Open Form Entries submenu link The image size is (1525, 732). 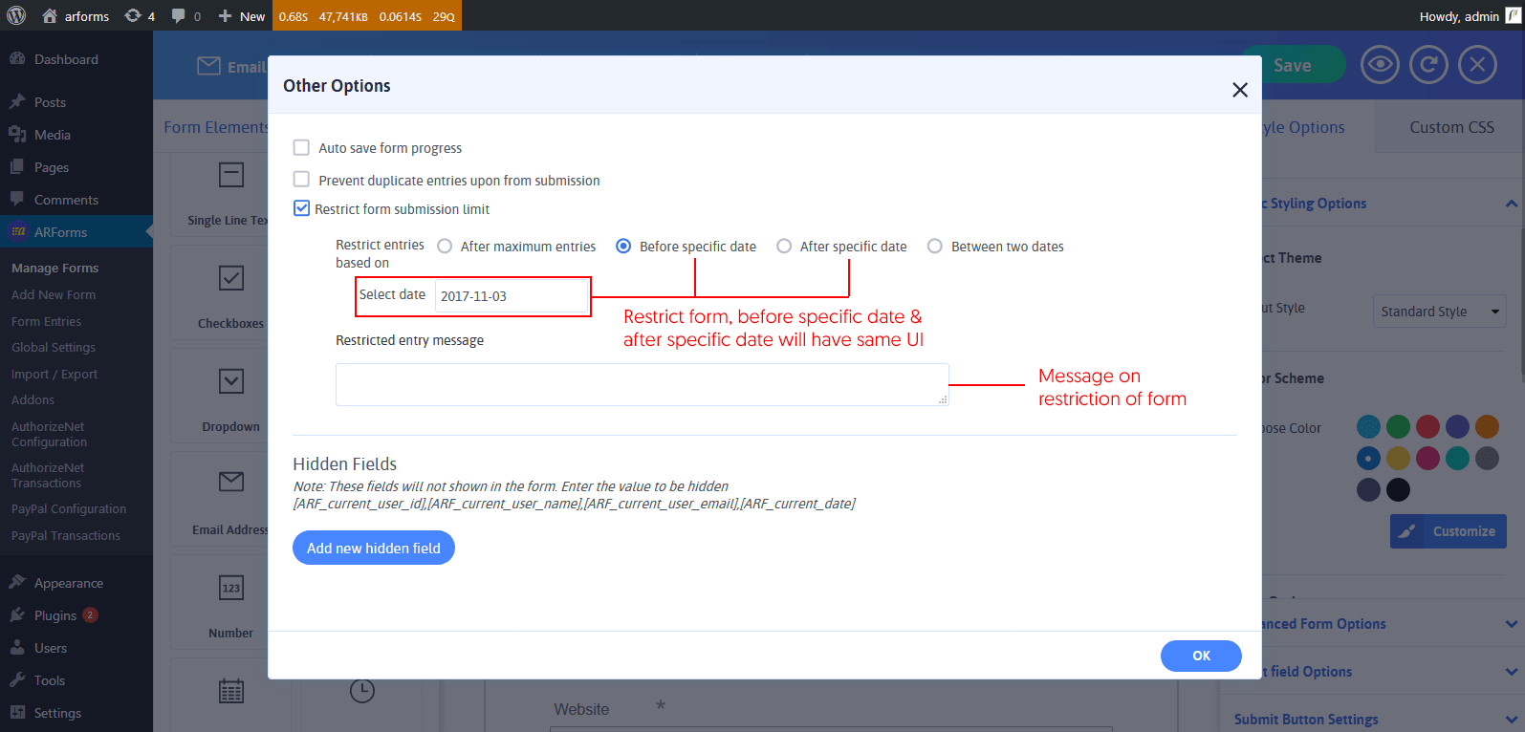46,322
